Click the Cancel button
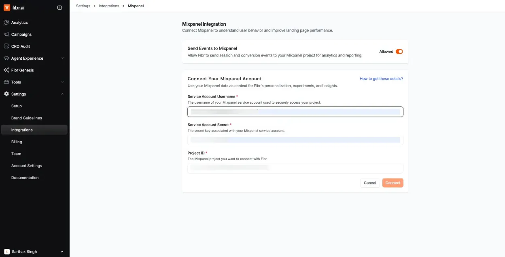Screen dimensions: 505x257 pos(370,183)
